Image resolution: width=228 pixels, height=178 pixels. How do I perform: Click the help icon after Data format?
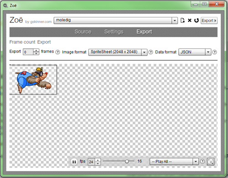tap(214, 52)
